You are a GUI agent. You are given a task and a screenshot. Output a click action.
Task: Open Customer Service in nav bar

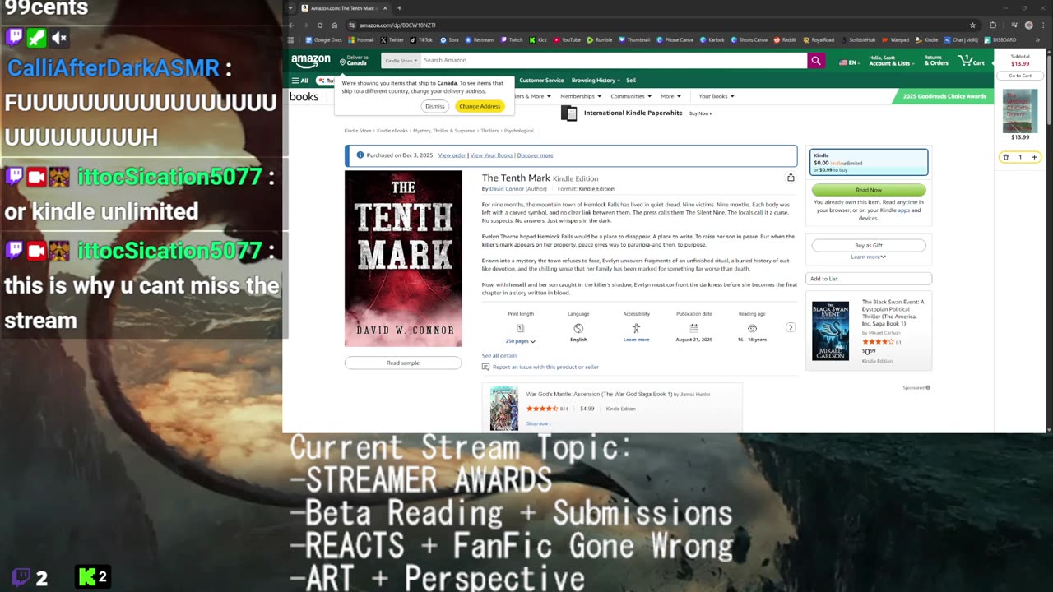click(541, 81)
